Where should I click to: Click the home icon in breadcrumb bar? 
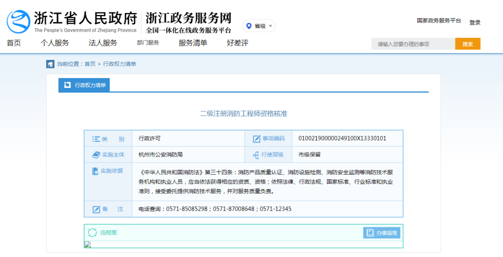50,64
